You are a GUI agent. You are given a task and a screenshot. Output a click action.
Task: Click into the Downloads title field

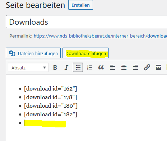point(87,22)
